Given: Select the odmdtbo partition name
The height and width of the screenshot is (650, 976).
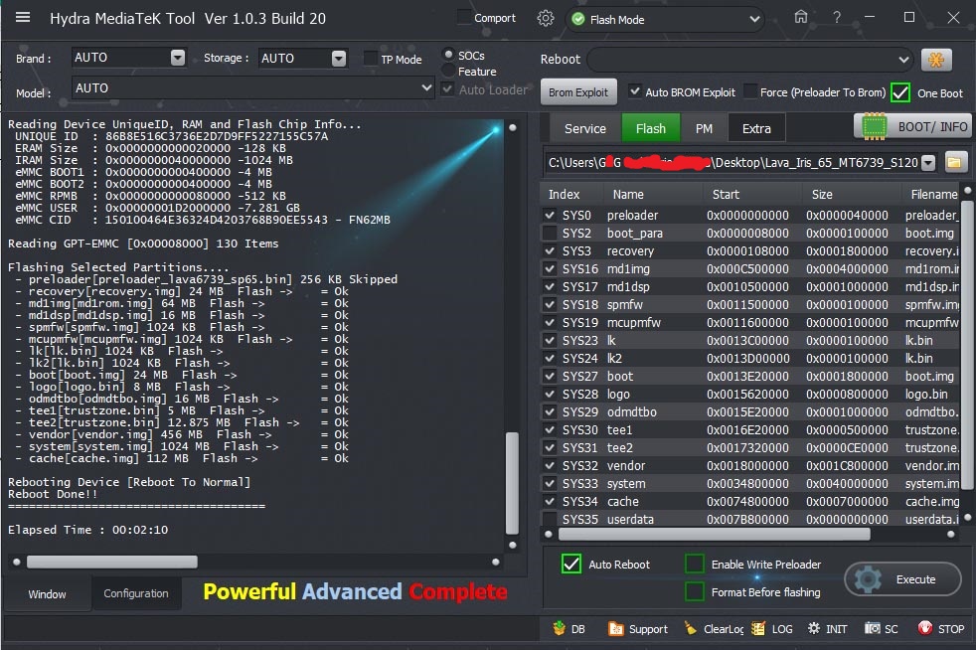Looking at the screenshot, I should 632,412.
